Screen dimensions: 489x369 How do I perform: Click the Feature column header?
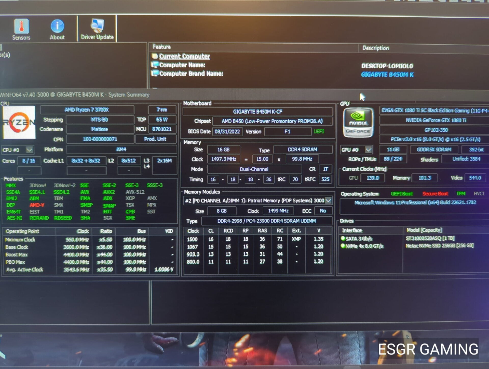[x=162, y=47]
